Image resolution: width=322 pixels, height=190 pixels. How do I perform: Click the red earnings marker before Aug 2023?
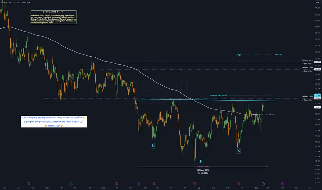194,184
